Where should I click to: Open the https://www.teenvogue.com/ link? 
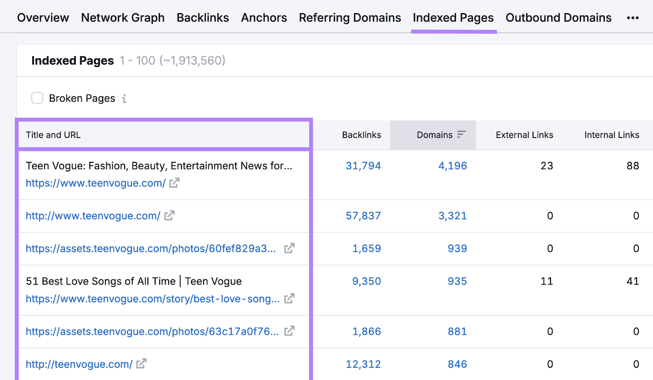pos(96,183)
